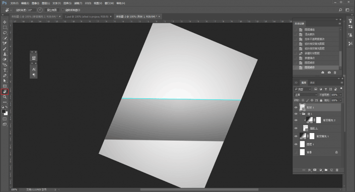Hide the 组 1 group

pyautogui.click(x=296, y=114)
